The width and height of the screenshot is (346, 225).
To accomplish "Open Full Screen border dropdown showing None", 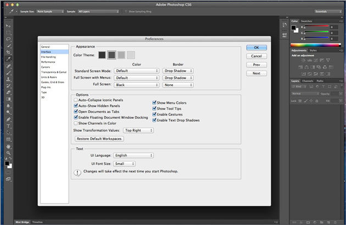I will tap(178, 85).
